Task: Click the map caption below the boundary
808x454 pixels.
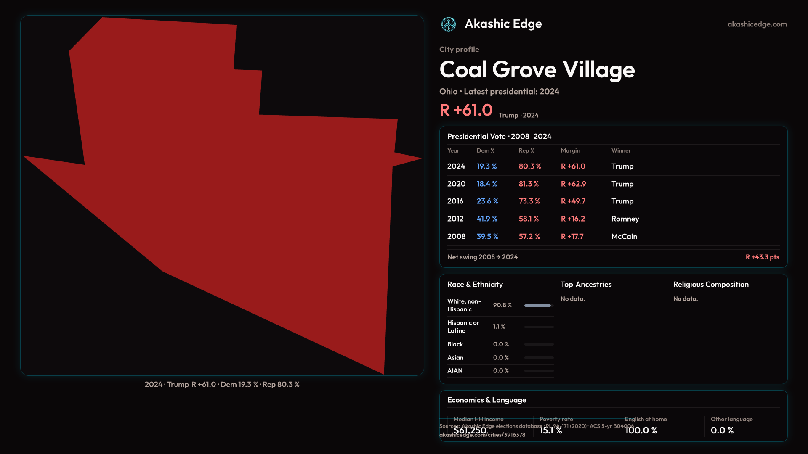Action: 222,385
